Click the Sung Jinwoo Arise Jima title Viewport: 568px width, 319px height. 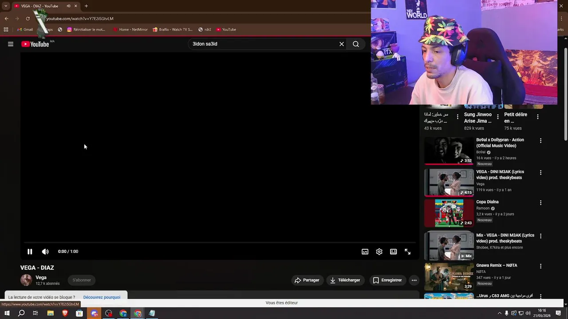coord(478,117)
